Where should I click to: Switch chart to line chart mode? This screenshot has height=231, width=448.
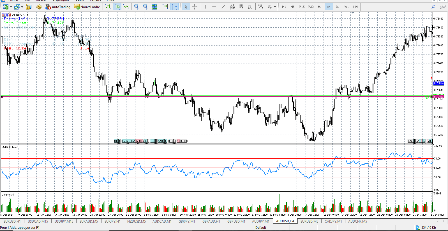(x=126, y=7)
